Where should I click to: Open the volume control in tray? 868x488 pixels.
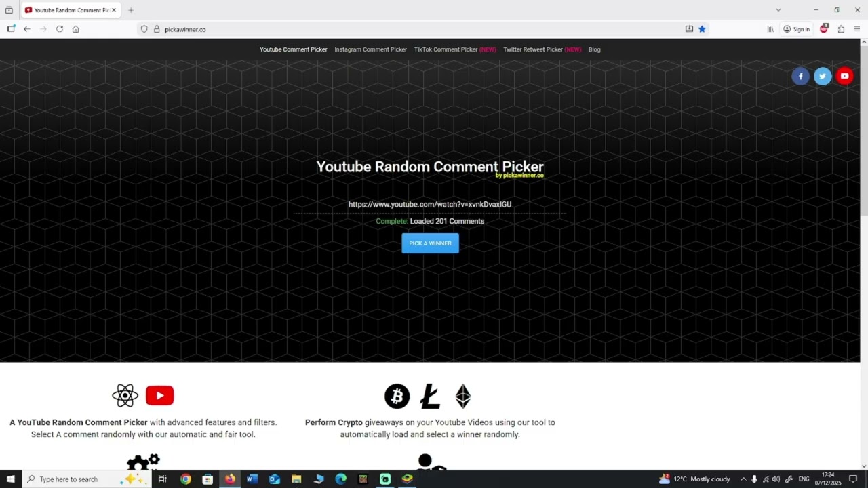776,479
